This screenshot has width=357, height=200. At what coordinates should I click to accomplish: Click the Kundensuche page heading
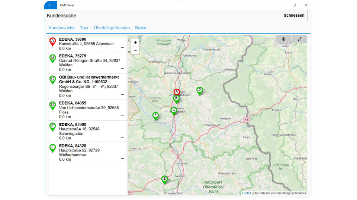coord(61,16)
